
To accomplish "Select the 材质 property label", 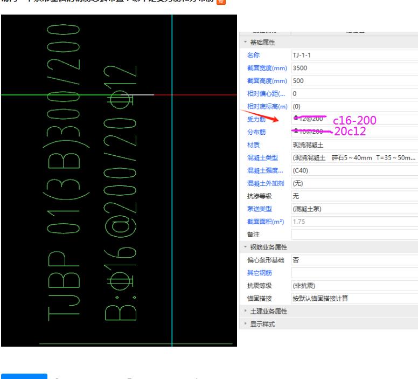I will click(253, 144).
